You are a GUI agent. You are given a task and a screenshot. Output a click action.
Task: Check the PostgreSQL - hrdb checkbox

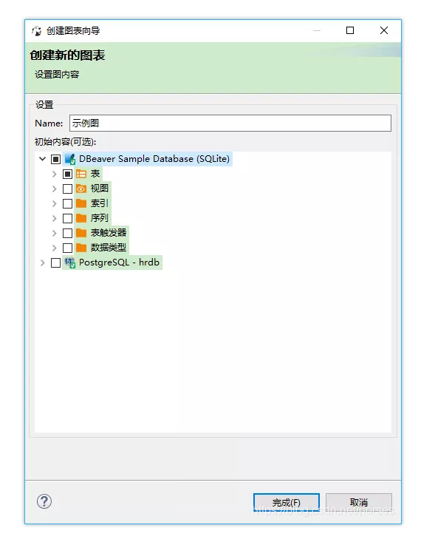(55, 262)
